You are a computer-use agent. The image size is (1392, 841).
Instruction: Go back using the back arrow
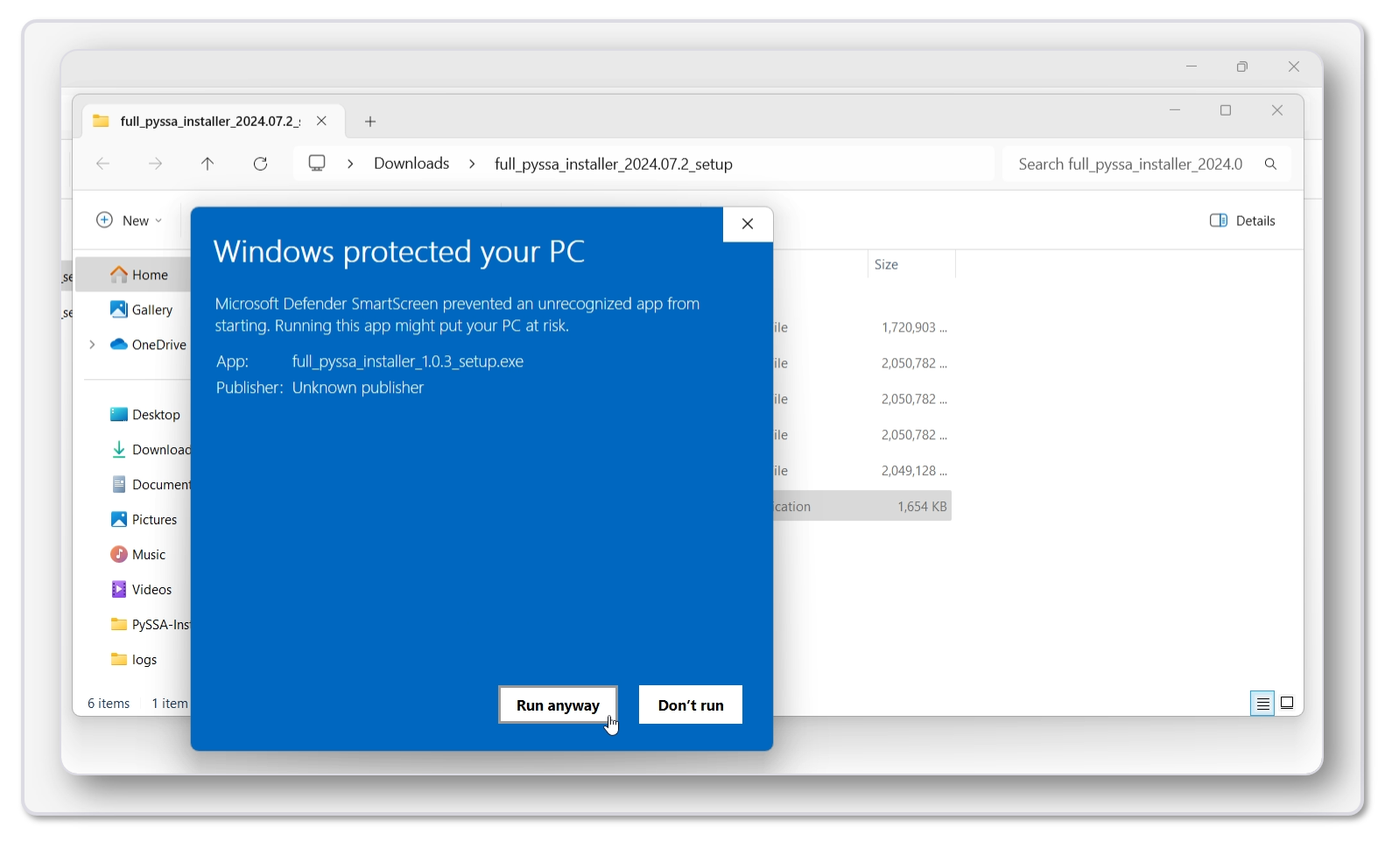coord(103,164)
